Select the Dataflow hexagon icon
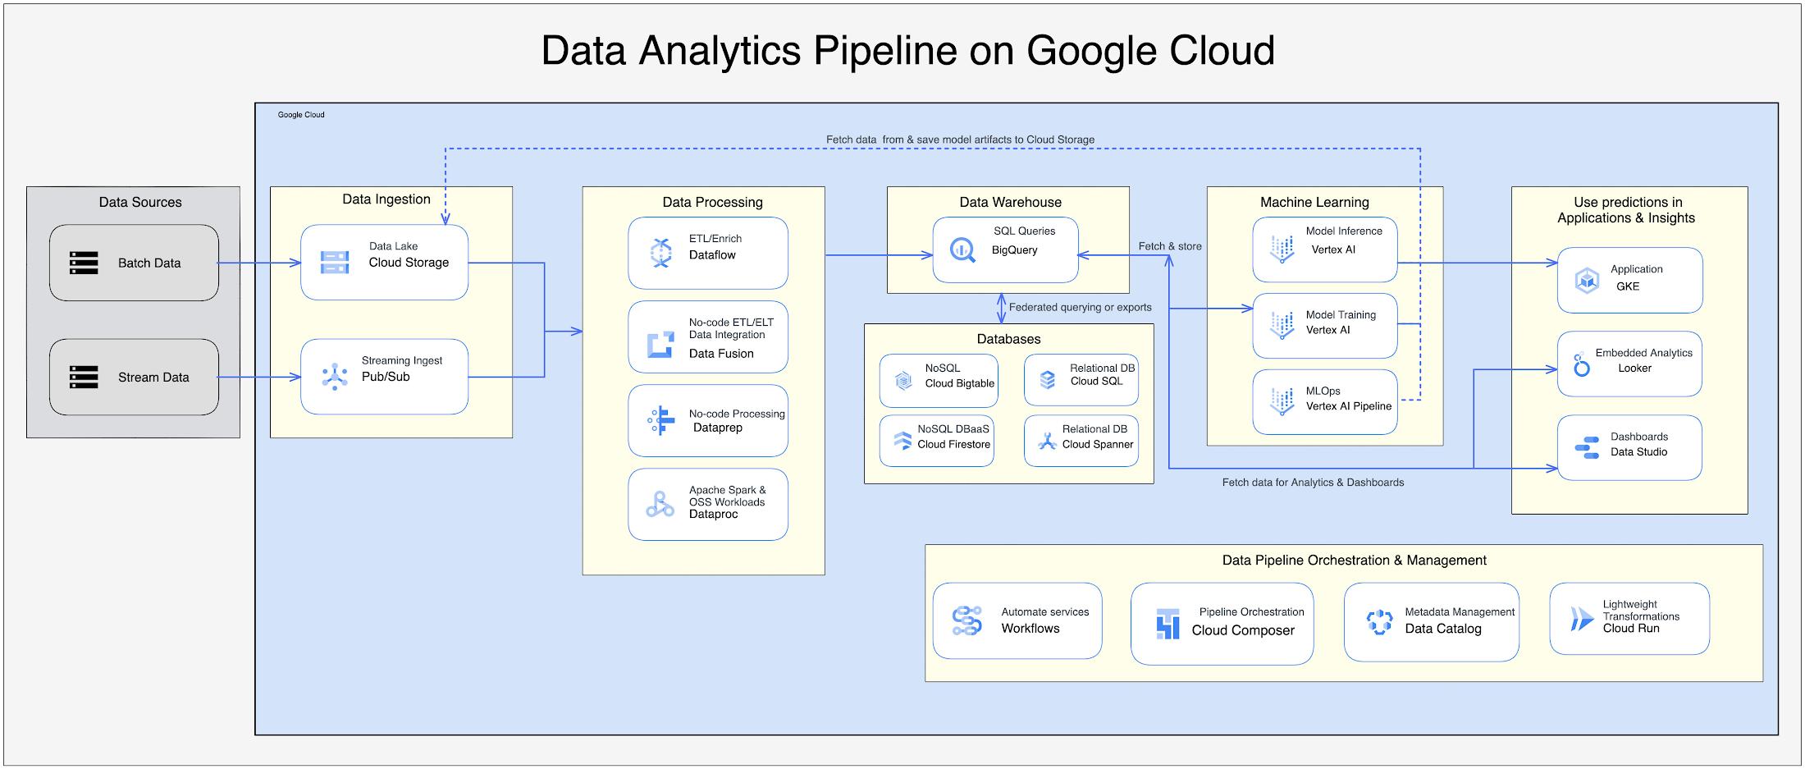This screenshot has height=769, width=1805. pyautogui.click(x=660, y=253)
